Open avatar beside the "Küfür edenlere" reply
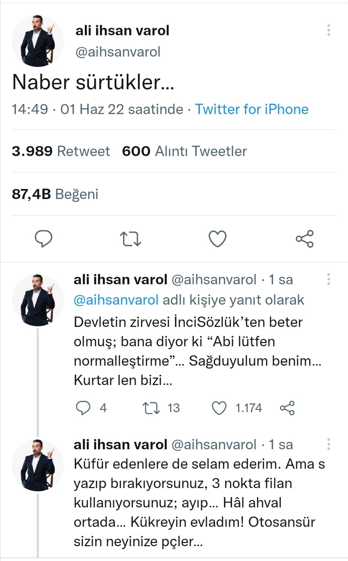 (x=38, y=465)
